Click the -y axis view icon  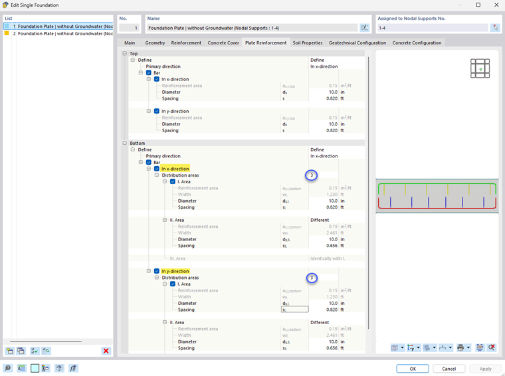tap(411, 347)
